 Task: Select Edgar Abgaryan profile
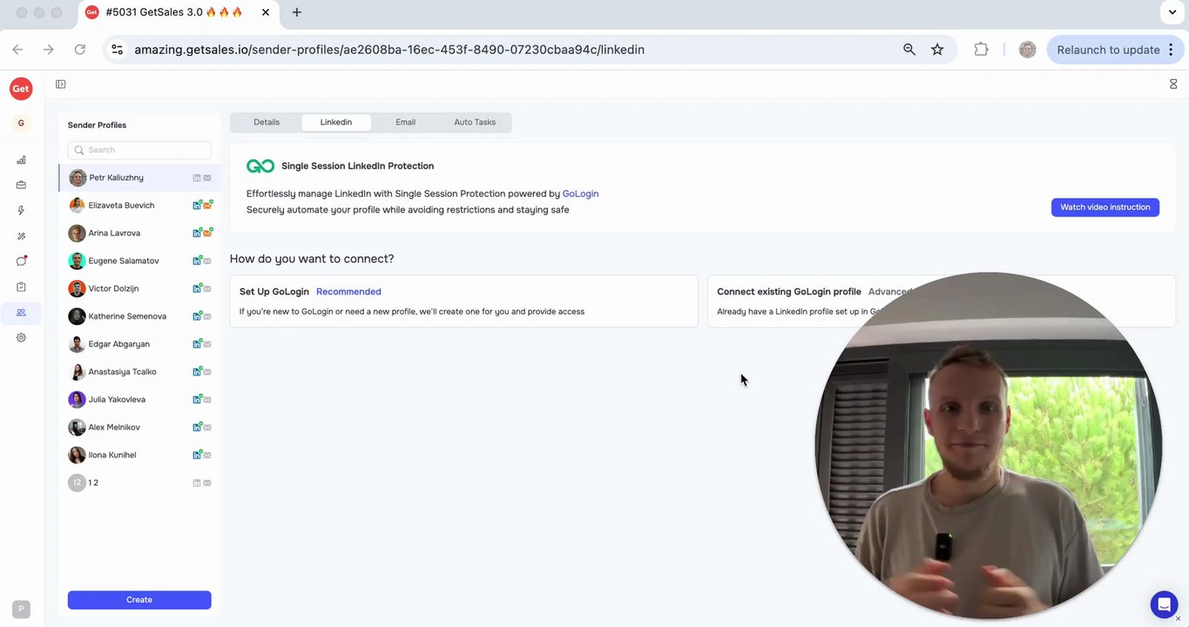pyautogui.click(x=139, y=344)
